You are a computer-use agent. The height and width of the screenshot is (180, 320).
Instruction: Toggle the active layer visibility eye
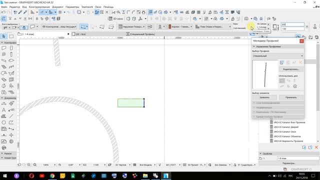(44, 26)
